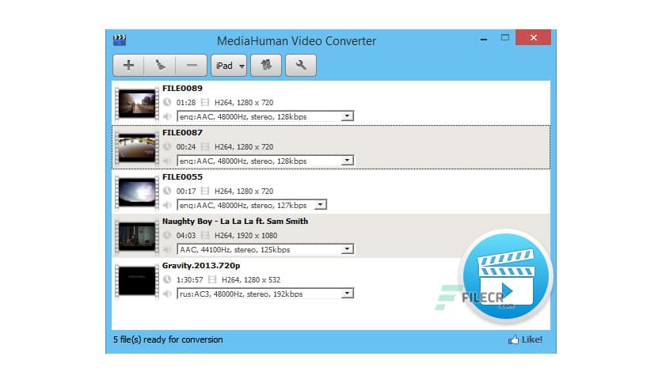
Task: Click the 01:28 duration text
Action: pos(186,103)
